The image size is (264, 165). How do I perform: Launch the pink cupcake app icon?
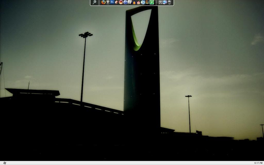[138, 3]
